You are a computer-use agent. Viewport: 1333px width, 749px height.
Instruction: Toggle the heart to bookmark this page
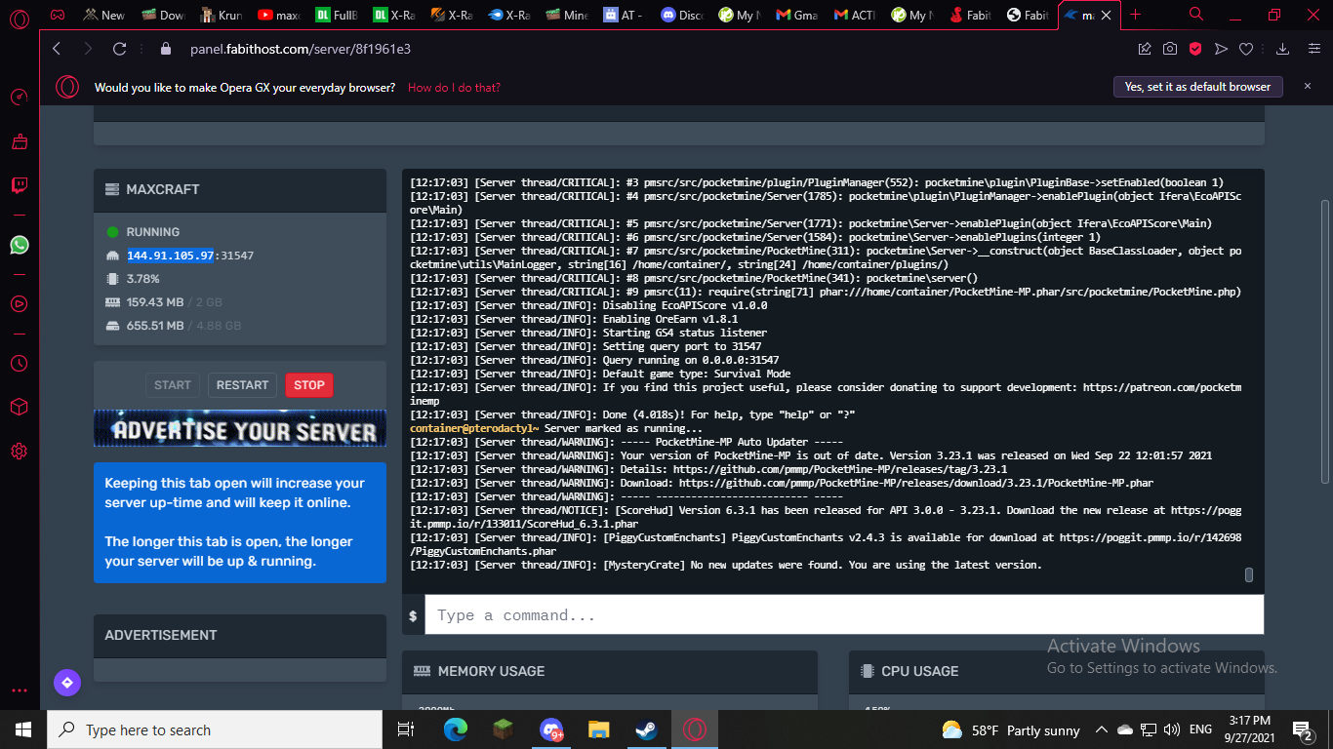pyautogui.click(x=1246, y=47)
